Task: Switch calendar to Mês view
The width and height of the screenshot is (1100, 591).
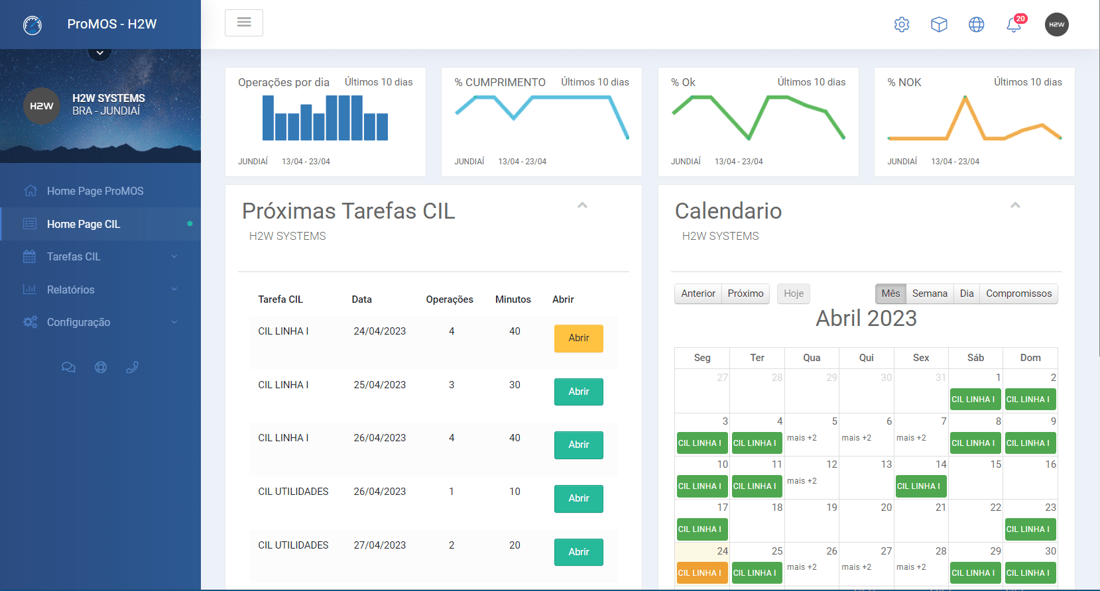Action: pyautogui.click(x=890, y=294)
